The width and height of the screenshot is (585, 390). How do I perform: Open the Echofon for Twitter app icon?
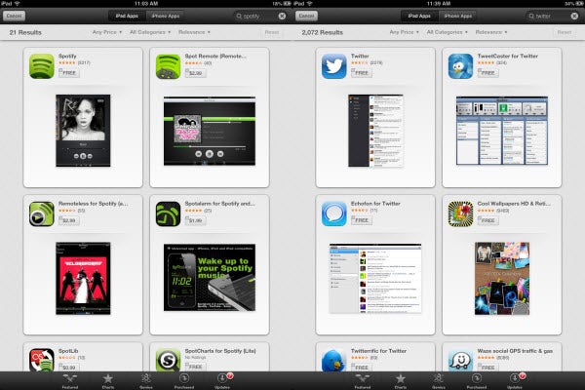click(x=333, y=214)
